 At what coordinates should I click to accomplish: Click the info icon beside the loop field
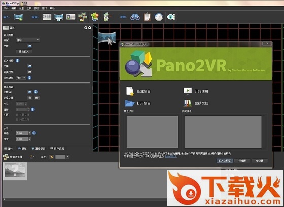click(33, 109)
